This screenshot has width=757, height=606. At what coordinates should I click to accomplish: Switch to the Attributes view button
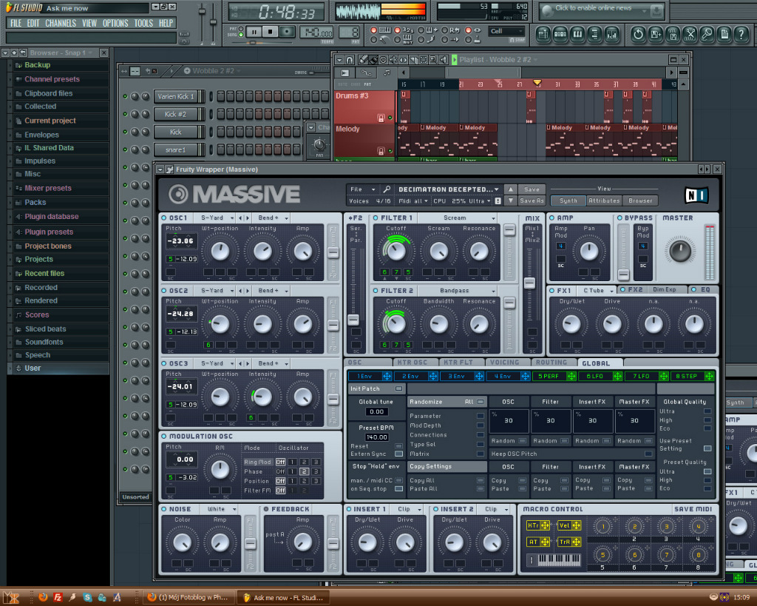pos(603,201)
